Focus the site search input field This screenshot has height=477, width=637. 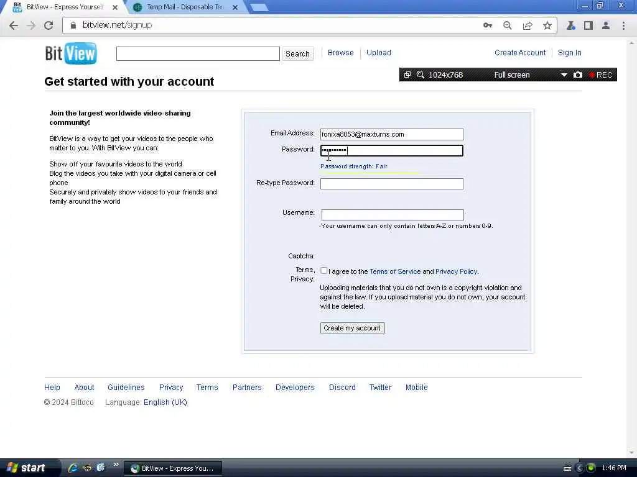[198, 53]
